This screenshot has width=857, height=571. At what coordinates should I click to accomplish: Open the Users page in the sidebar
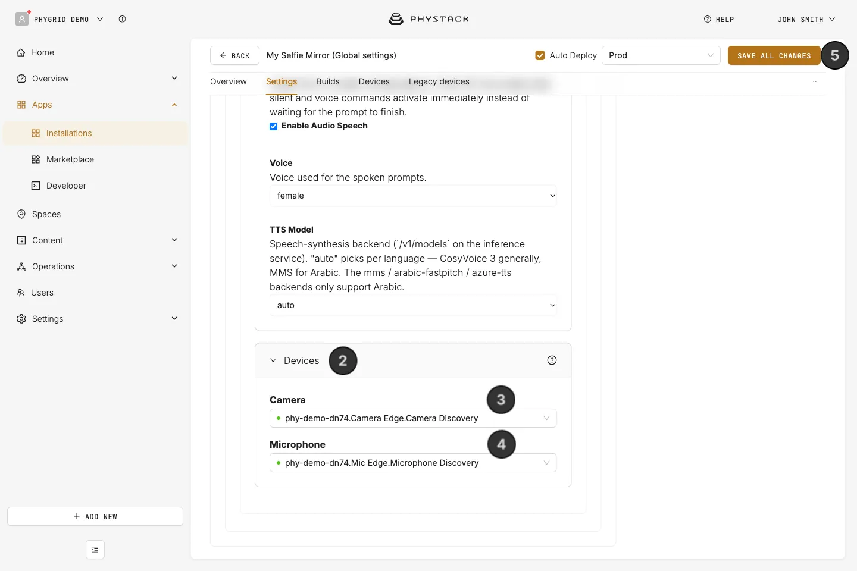(42, 293)
